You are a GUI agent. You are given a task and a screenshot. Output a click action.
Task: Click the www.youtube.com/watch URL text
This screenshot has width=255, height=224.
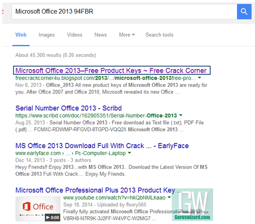point(114,197)
